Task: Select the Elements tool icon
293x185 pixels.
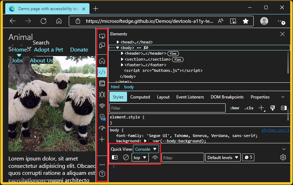Action: pos(102,72)
